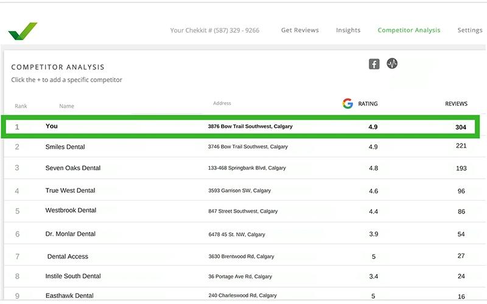Click address 133-468 Springbank Blvd, Calgary
The image size is (487, 304).
(247, 168)
